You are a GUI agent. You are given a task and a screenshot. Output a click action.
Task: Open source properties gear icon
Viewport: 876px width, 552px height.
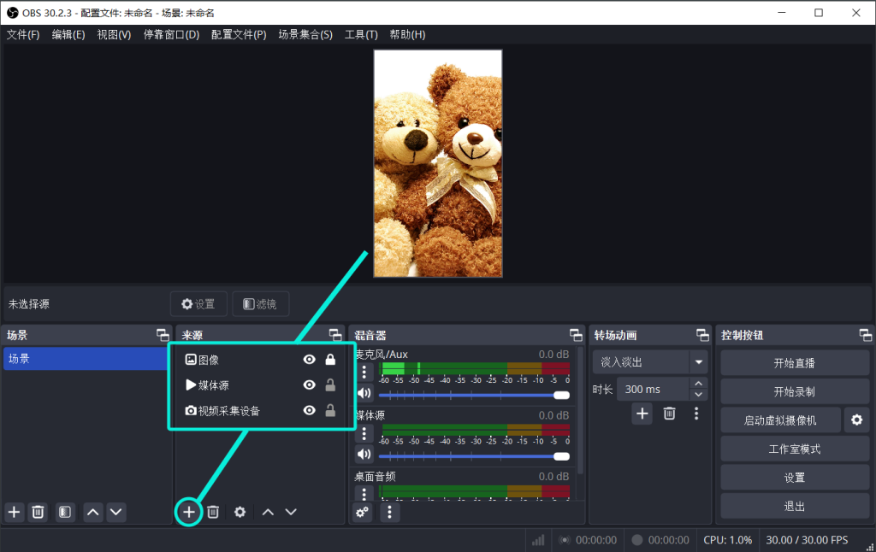(240, 512)
